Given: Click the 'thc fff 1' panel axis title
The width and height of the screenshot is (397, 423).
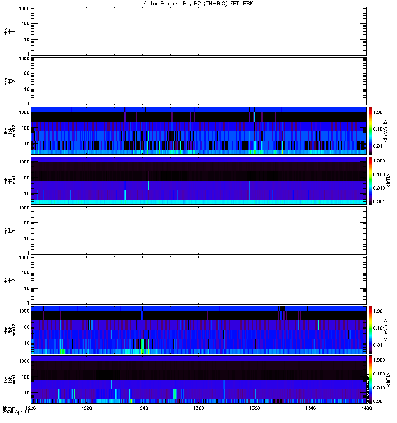Looking at the screenshot, I should pyautogui.click(x=10, y=231).
